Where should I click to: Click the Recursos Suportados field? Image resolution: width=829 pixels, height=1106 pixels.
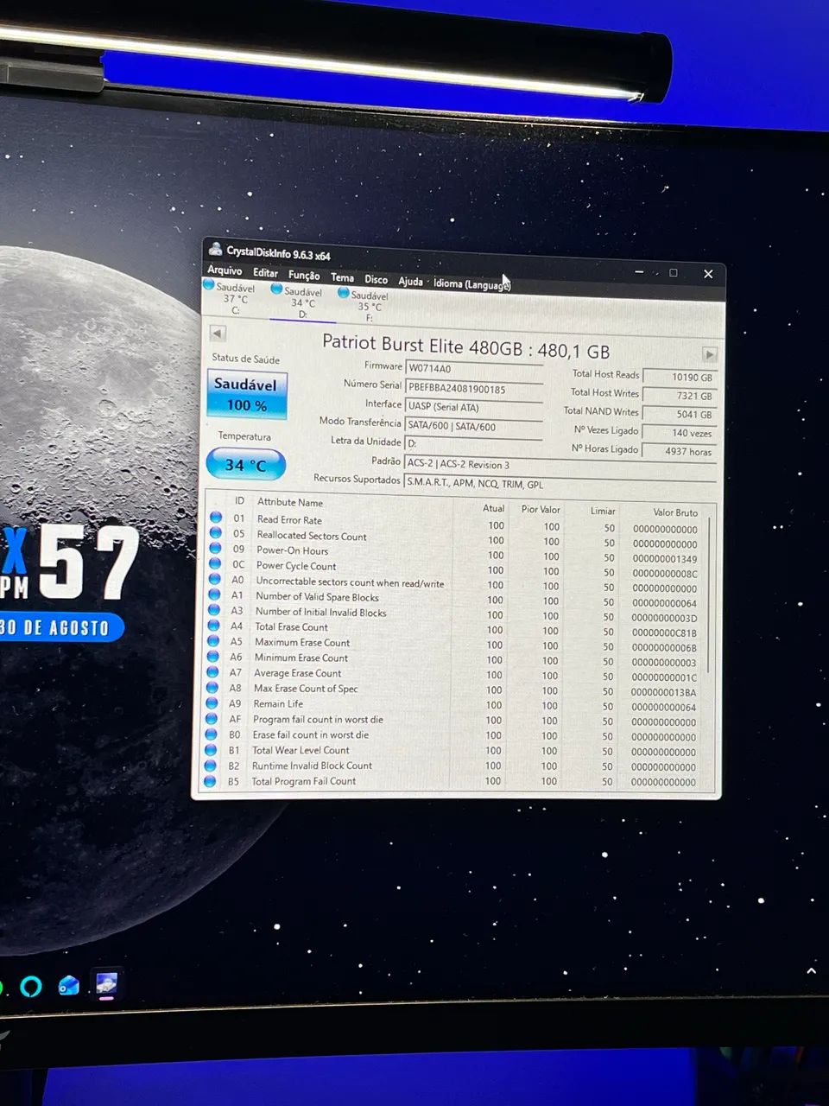[x=560, y=484]
